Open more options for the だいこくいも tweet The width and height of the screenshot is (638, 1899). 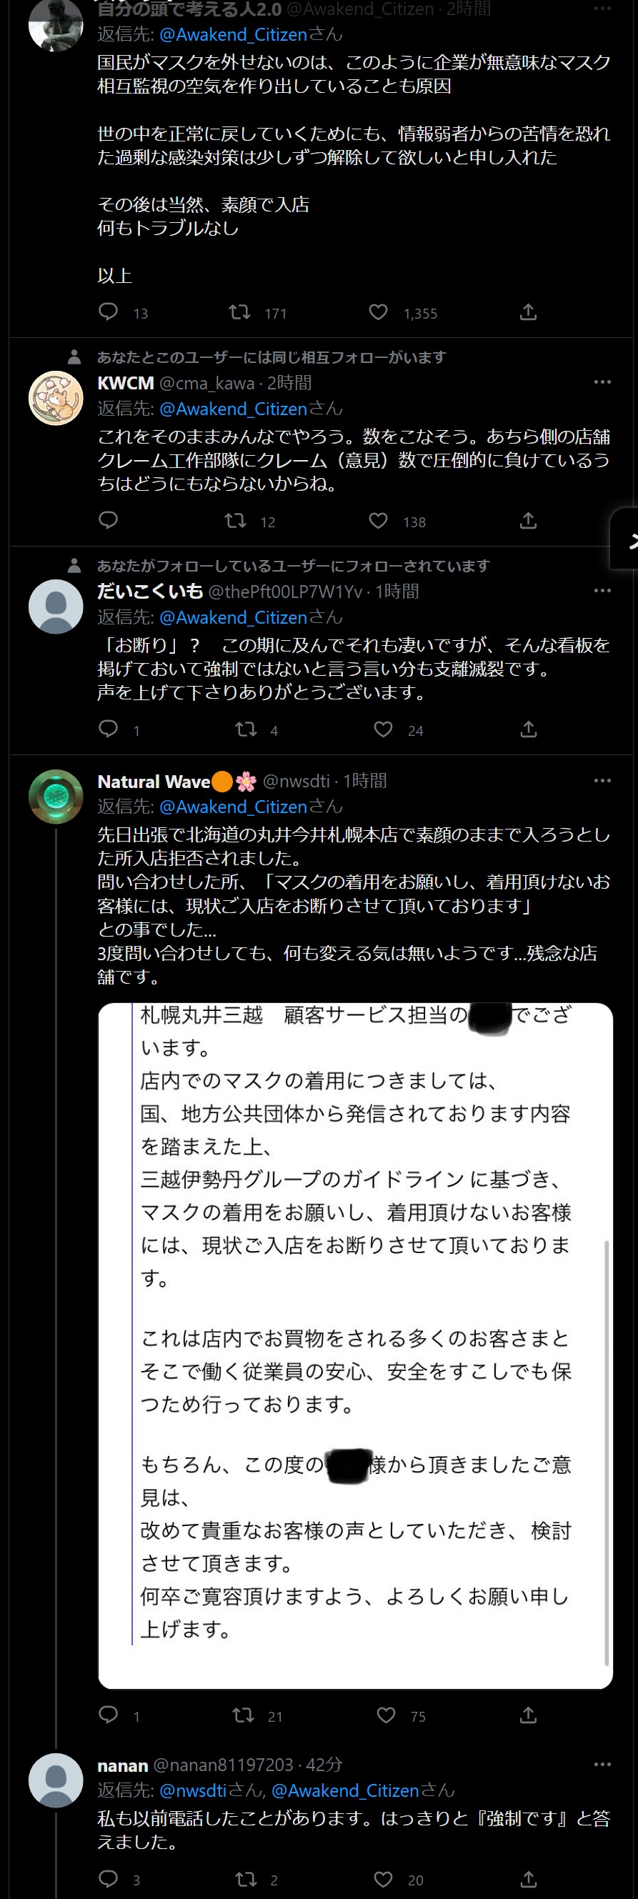602,590
